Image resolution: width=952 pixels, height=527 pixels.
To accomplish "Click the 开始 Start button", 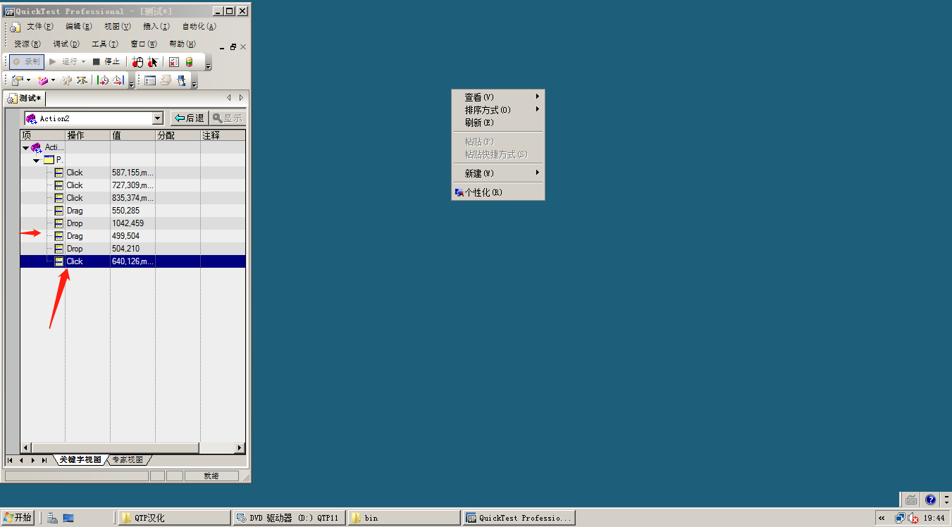I will pyautogui.click(x=18, y=518).
